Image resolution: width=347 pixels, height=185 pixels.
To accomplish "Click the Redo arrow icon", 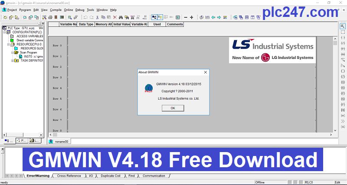I will 92,17.
